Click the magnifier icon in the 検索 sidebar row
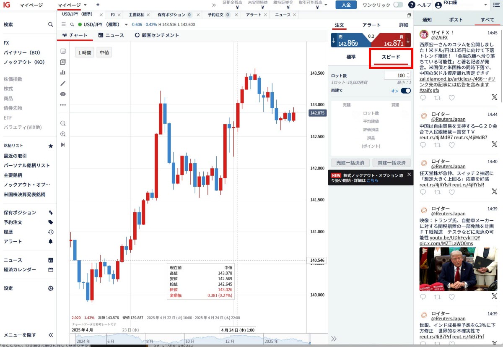 point(51,25)
